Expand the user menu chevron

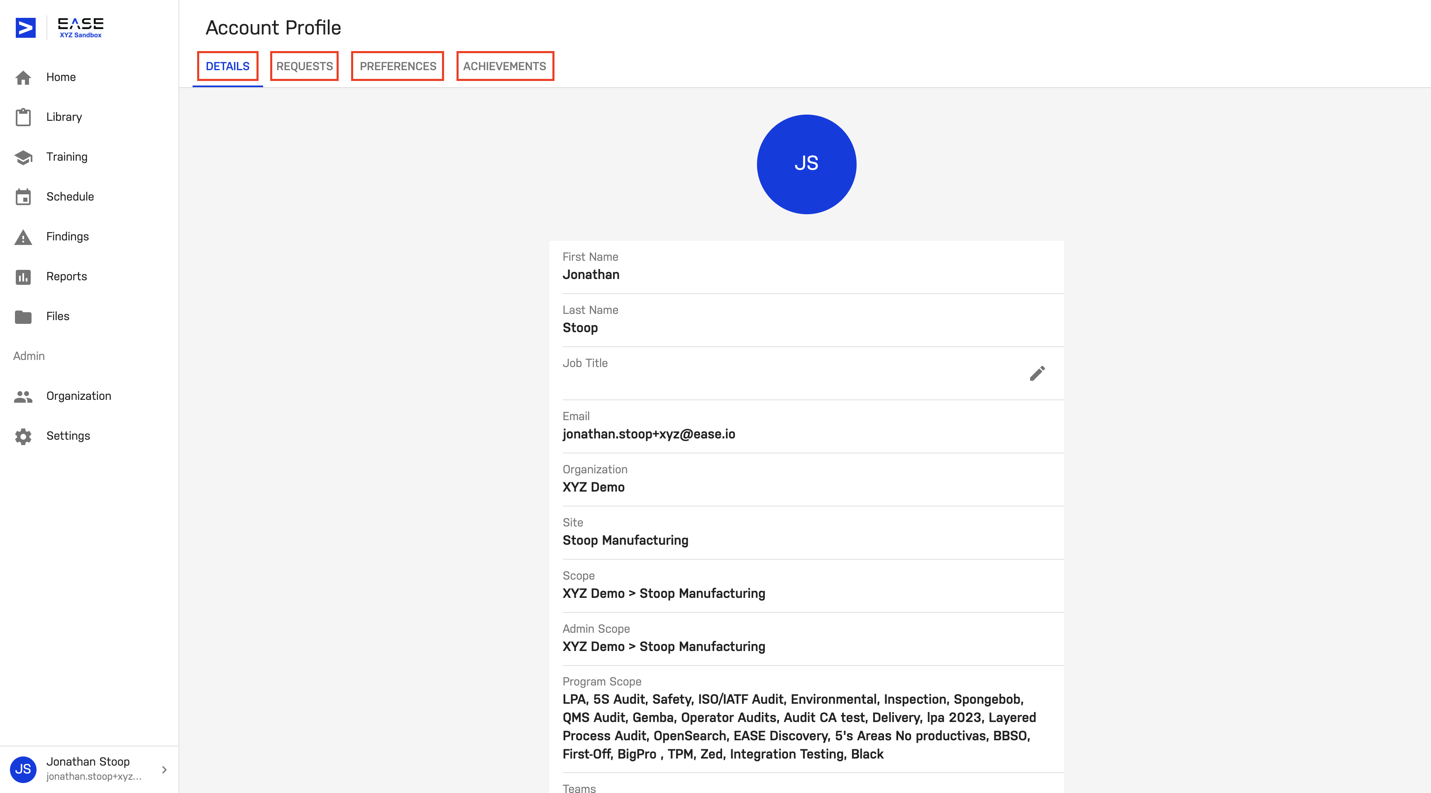(164, 770)
